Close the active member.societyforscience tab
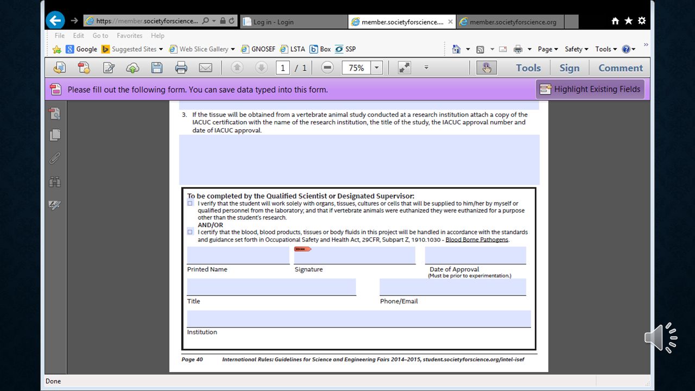The width and height of the screenshot is (695, 391). tap(451, 22)
